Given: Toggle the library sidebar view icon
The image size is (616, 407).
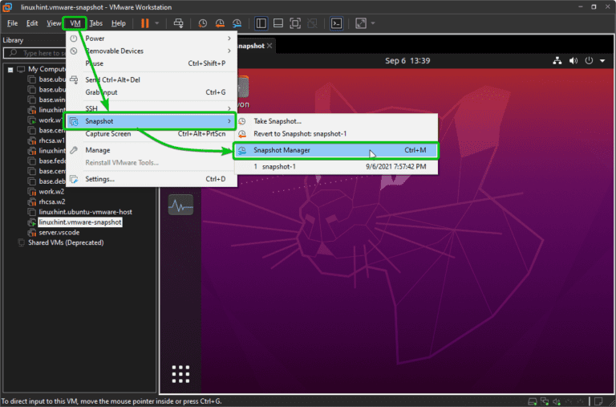Looking at the screenshot, I should tap(261, 23).
